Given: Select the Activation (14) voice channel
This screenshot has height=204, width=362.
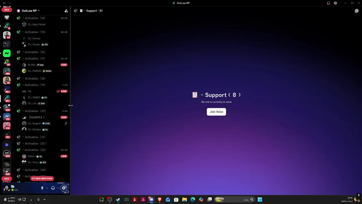Looking at the screenshot, I should click(x=42, y=18).
